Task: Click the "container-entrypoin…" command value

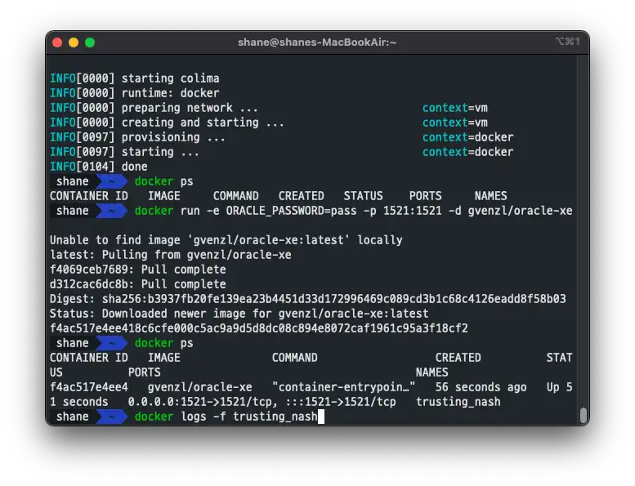Action: 344,387
